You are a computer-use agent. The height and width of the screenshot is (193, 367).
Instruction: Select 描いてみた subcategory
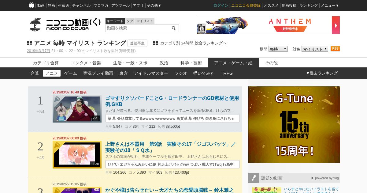coord(204,73)
